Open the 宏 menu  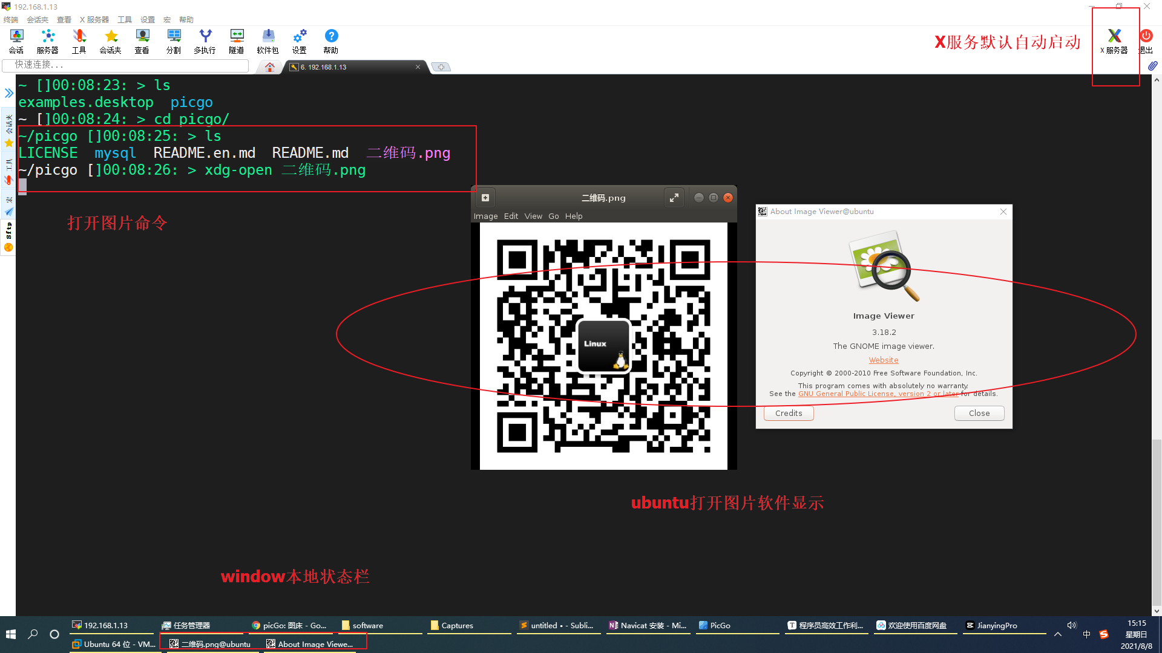167,19
